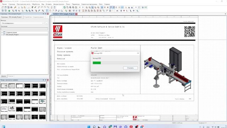The width and height of the screenshot is (227, 128).
Task: Click the print icon in the top toolbar
Action: [x=11, y=7]
